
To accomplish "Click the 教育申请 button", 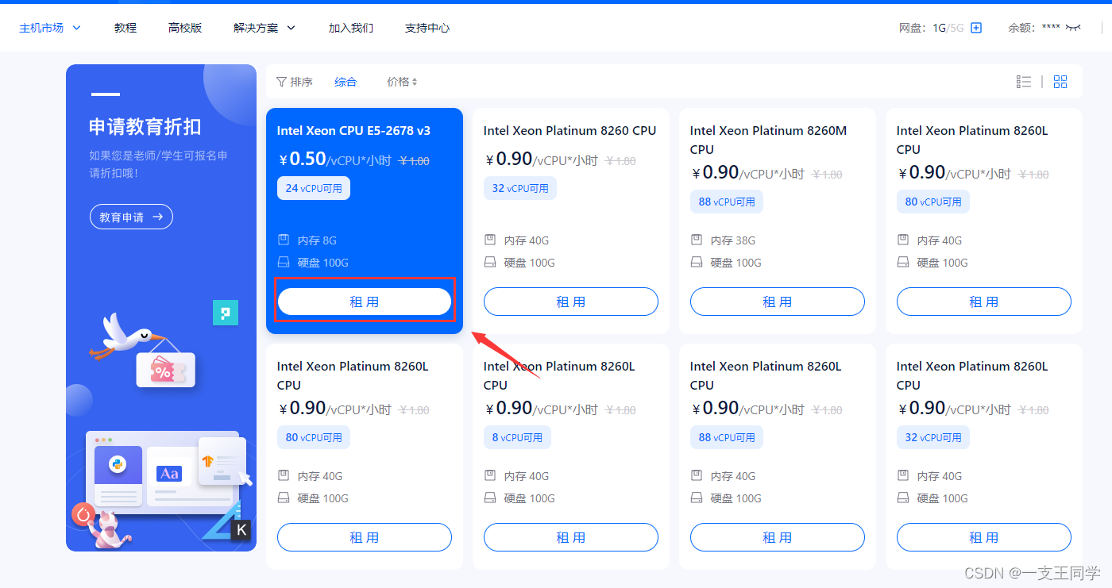I will [131, 217].
